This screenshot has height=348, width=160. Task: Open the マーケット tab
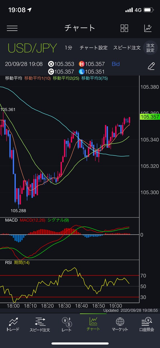[120, 325]
